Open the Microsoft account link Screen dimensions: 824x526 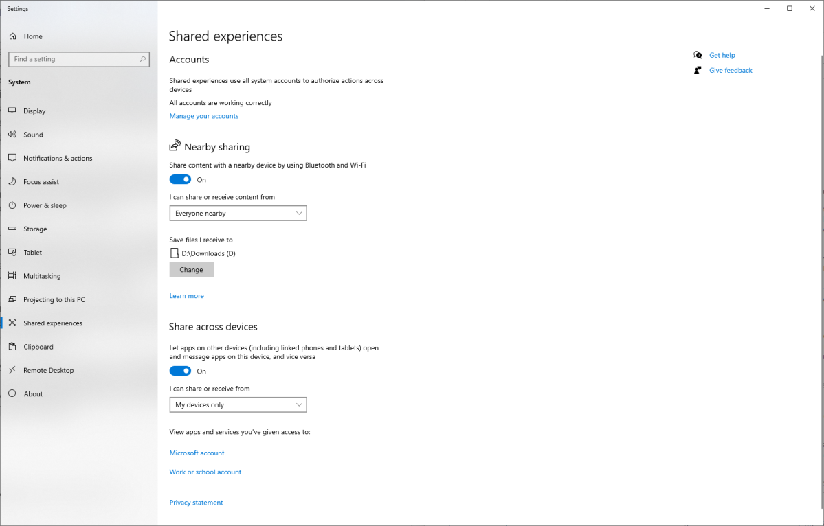tap(197, 453)
